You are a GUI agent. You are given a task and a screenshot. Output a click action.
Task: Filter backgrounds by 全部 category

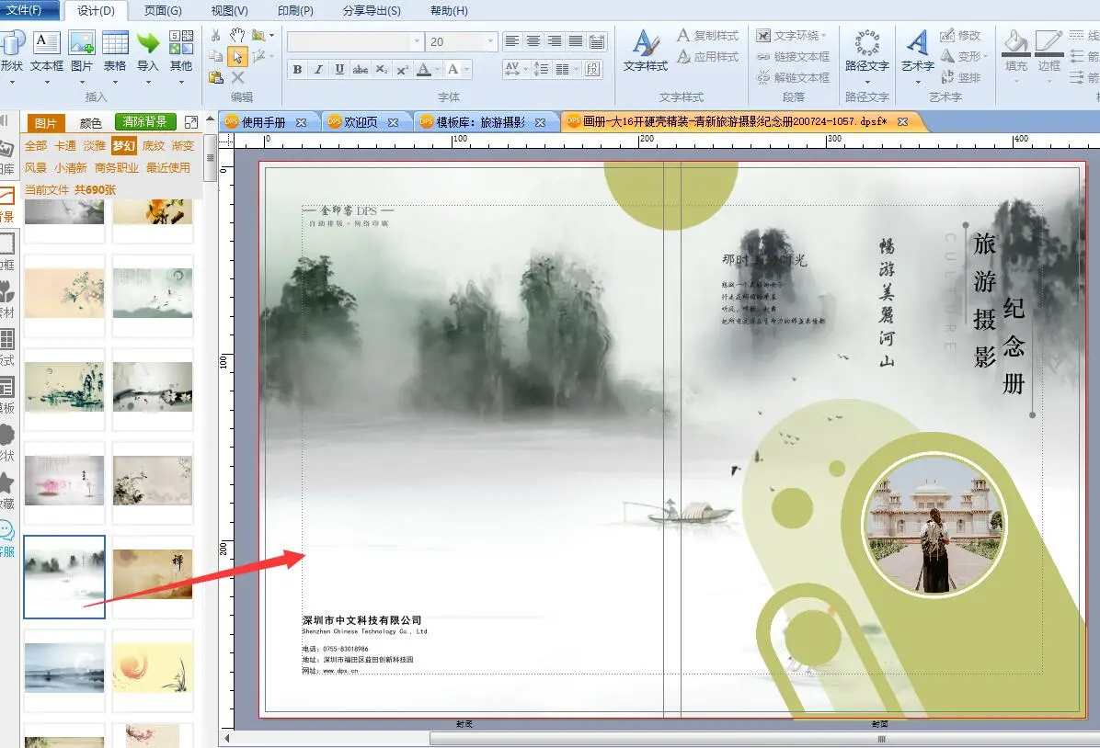(36, 146)
